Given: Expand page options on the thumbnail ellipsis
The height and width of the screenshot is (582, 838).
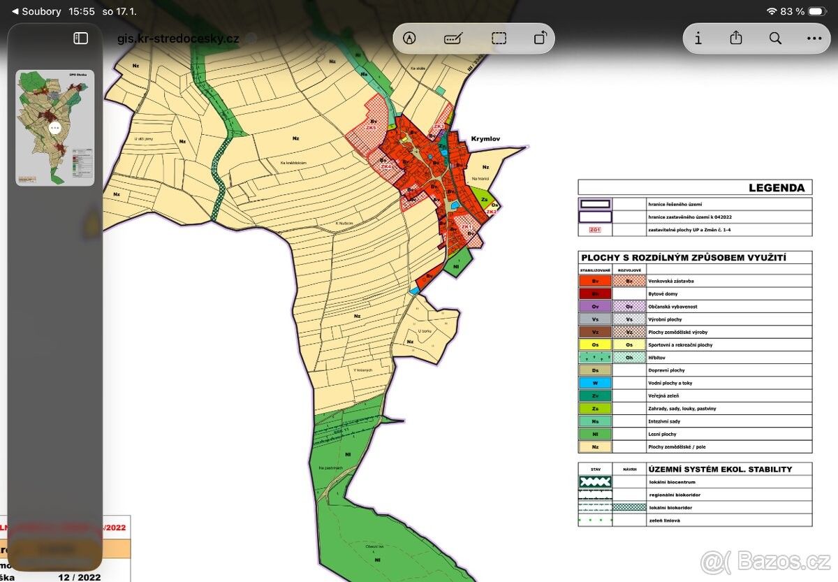Looking at the screenshot, I should 55,128.
